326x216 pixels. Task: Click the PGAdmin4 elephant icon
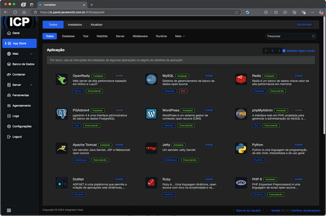click(x=62, y=114)
